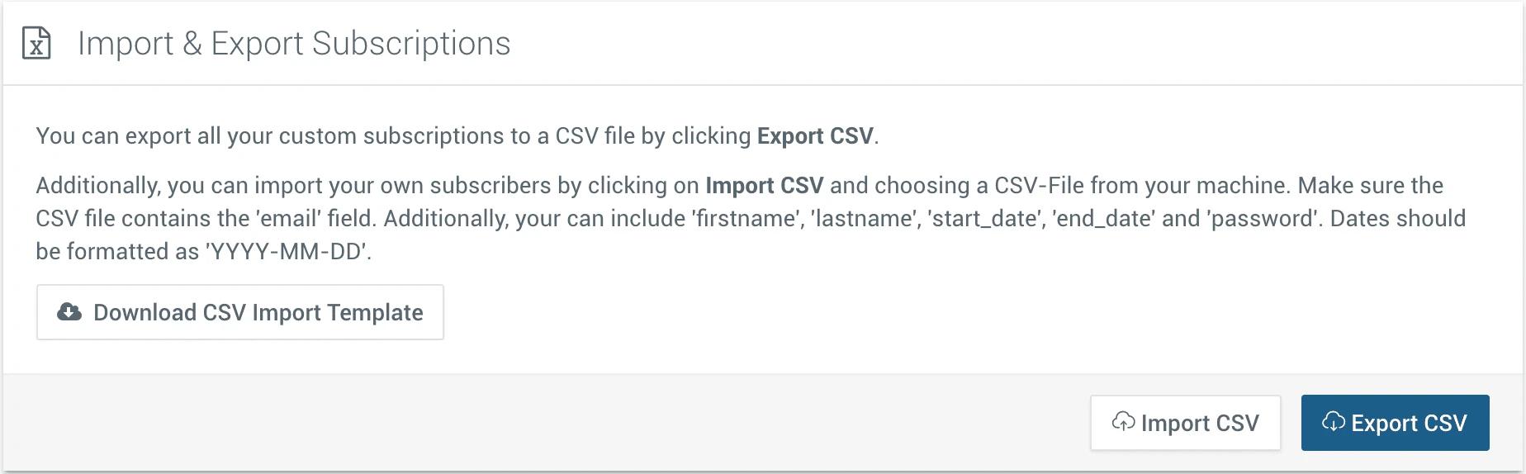
Task: Click the 'YYYY-MM-DD' date format text
Action: click(x=288, y=251)
